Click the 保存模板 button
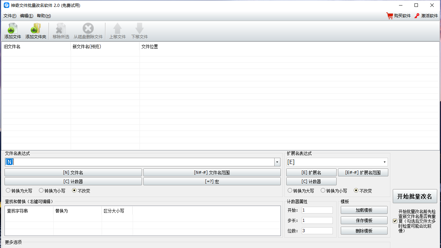The height and width of the screenshot is (248, 441). tap(364, 220)
